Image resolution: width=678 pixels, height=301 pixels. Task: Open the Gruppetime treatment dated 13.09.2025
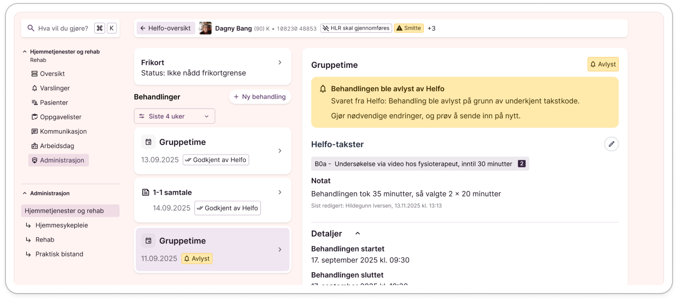tap(212, 150)
